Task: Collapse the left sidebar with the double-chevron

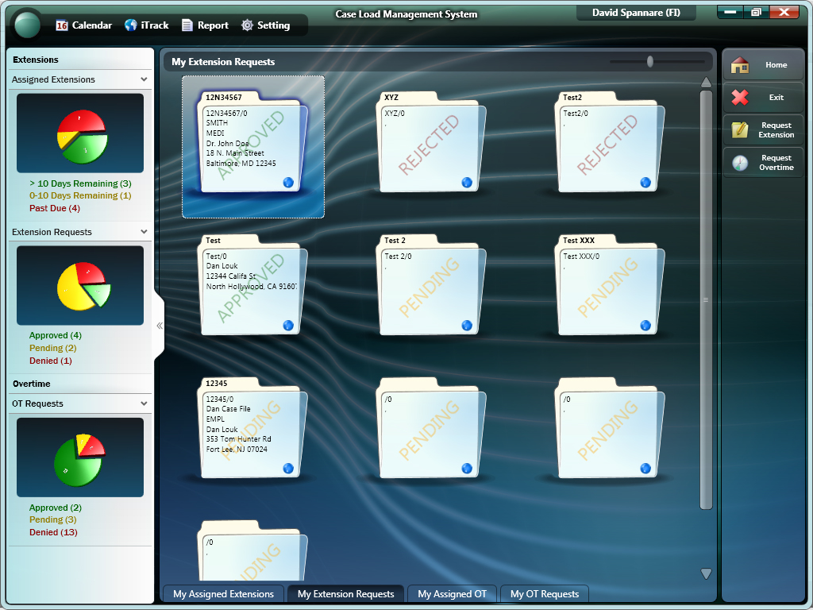Action: click(159, 326)
